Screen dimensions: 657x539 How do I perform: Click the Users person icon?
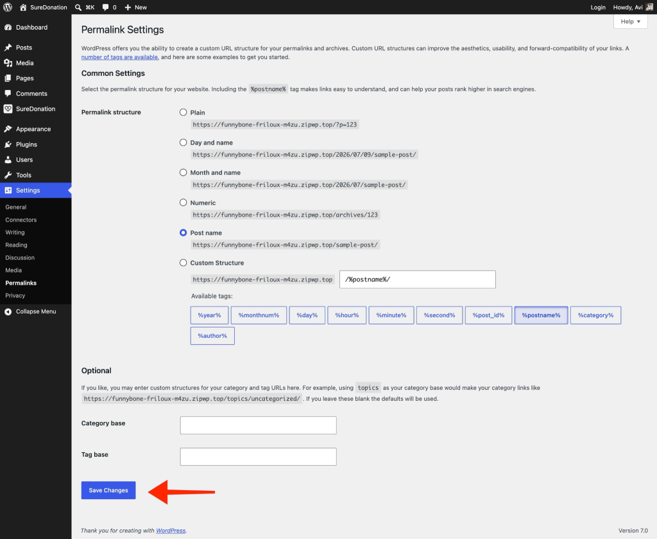[x=8, y=160]
